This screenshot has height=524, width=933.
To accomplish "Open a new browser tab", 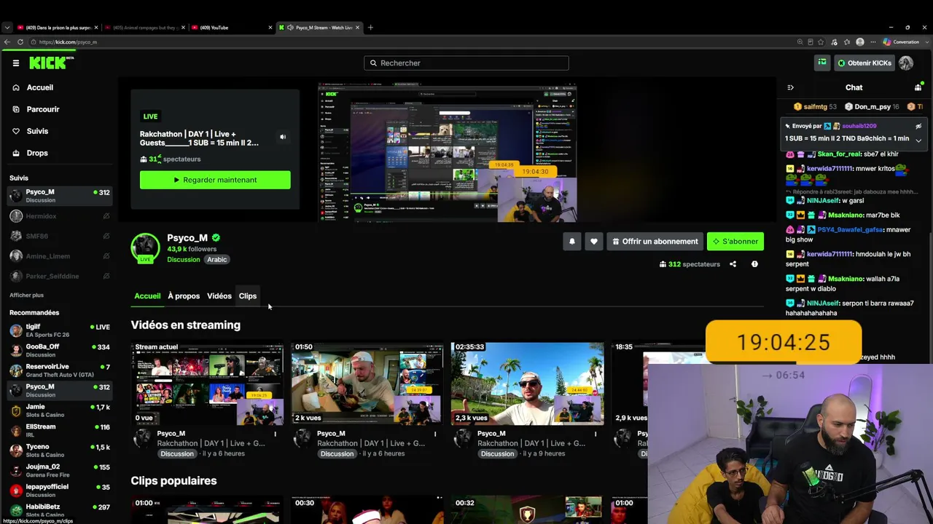I will [370, 28].
